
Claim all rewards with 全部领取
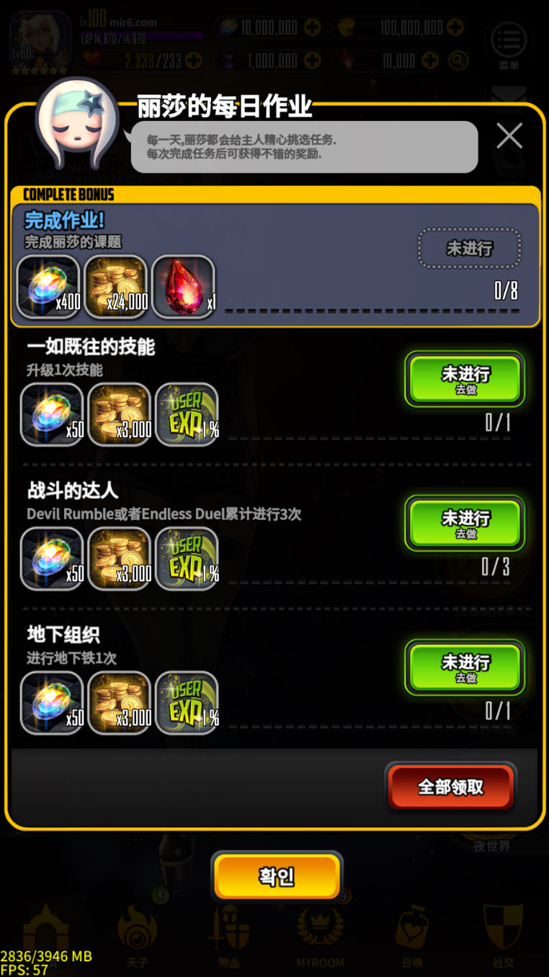click(451, 787)
